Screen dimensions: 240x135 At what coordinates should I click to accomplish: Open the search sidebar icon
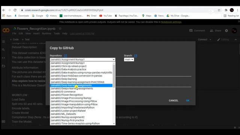point(3,50)
